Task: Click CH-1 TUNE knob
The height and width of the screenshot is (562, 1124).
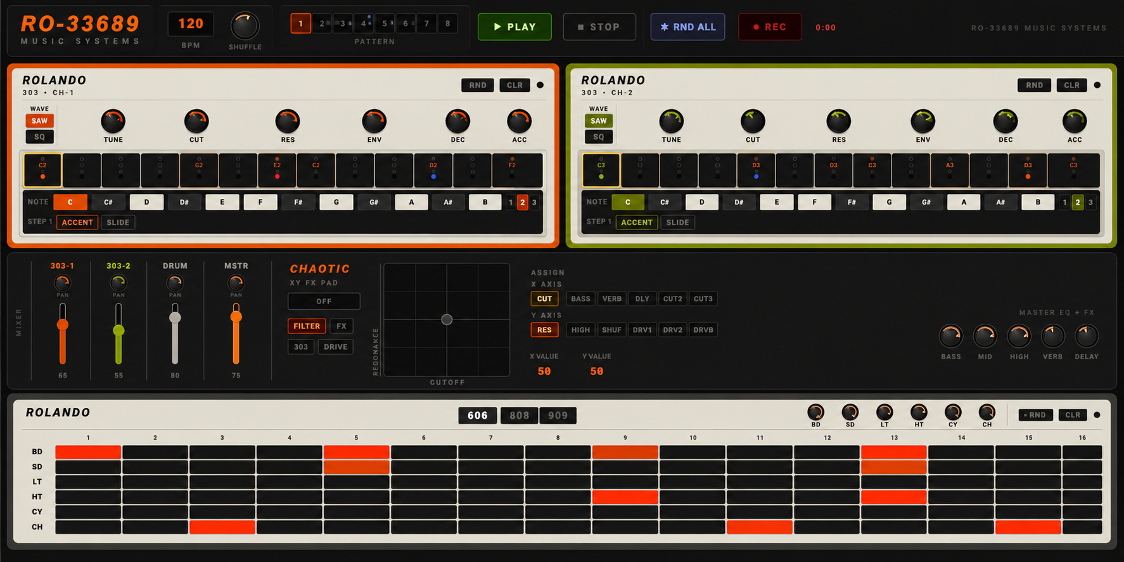Action: [113, 121]
